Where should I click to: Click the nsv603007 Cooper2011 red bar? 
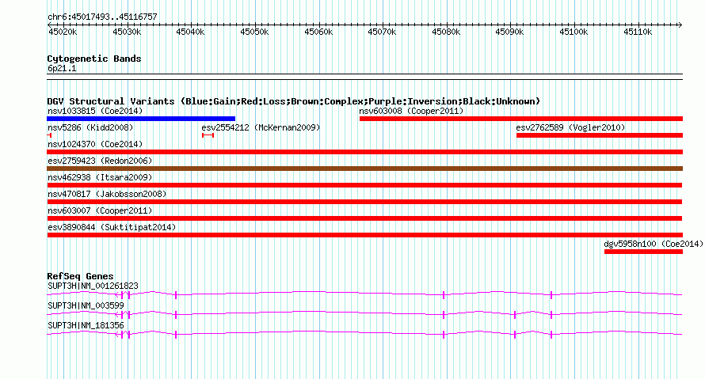[x=364, y=218]
